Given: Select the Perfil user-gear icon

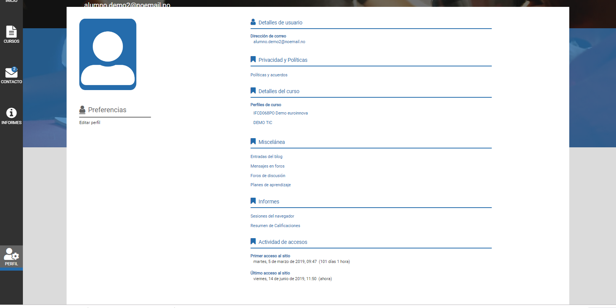Looking at the screenshot, I should coord(11,254).
